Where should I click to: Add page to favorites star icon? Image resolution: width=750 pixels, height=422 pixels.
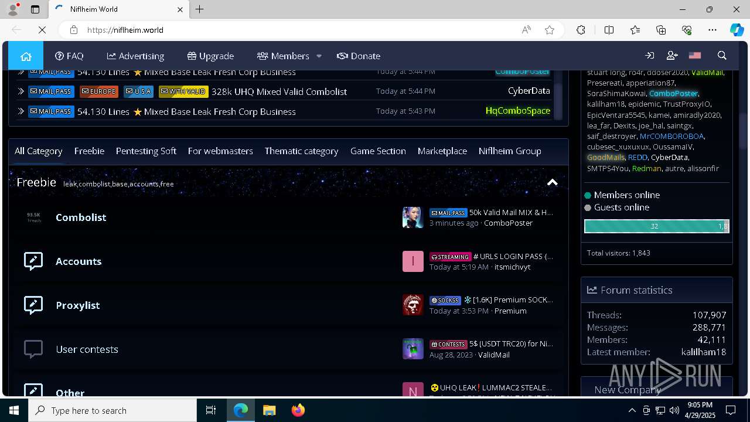549,30
